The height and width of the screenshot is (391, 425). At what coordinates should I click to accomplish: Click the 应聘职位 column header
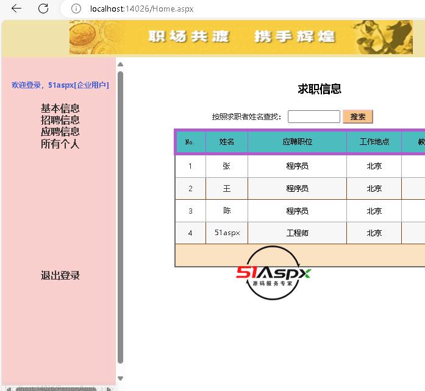point(298,142)
